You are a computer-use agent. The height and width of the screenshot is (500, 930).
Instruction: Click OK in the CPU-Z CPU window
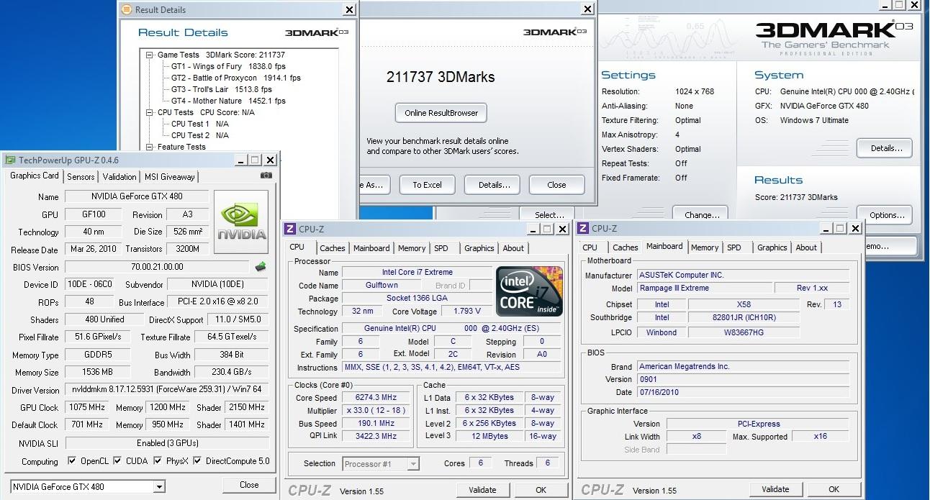click(541, 490)
